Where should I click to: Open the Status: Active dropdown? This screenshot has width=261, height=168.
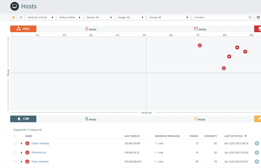[x=70, y=17]
